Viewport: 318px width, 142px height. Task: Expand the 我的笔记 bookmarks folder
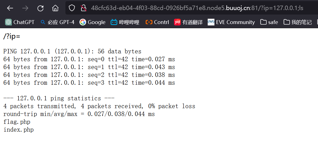(x=298, y=22)
